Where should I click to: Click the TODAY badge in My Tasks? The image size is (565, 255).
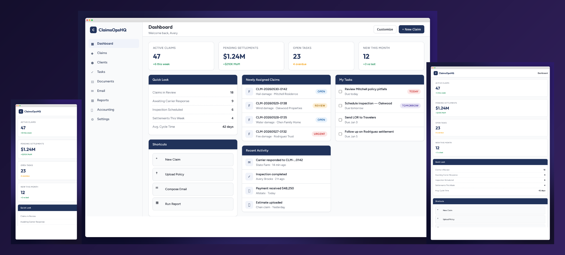coord(414,92)
